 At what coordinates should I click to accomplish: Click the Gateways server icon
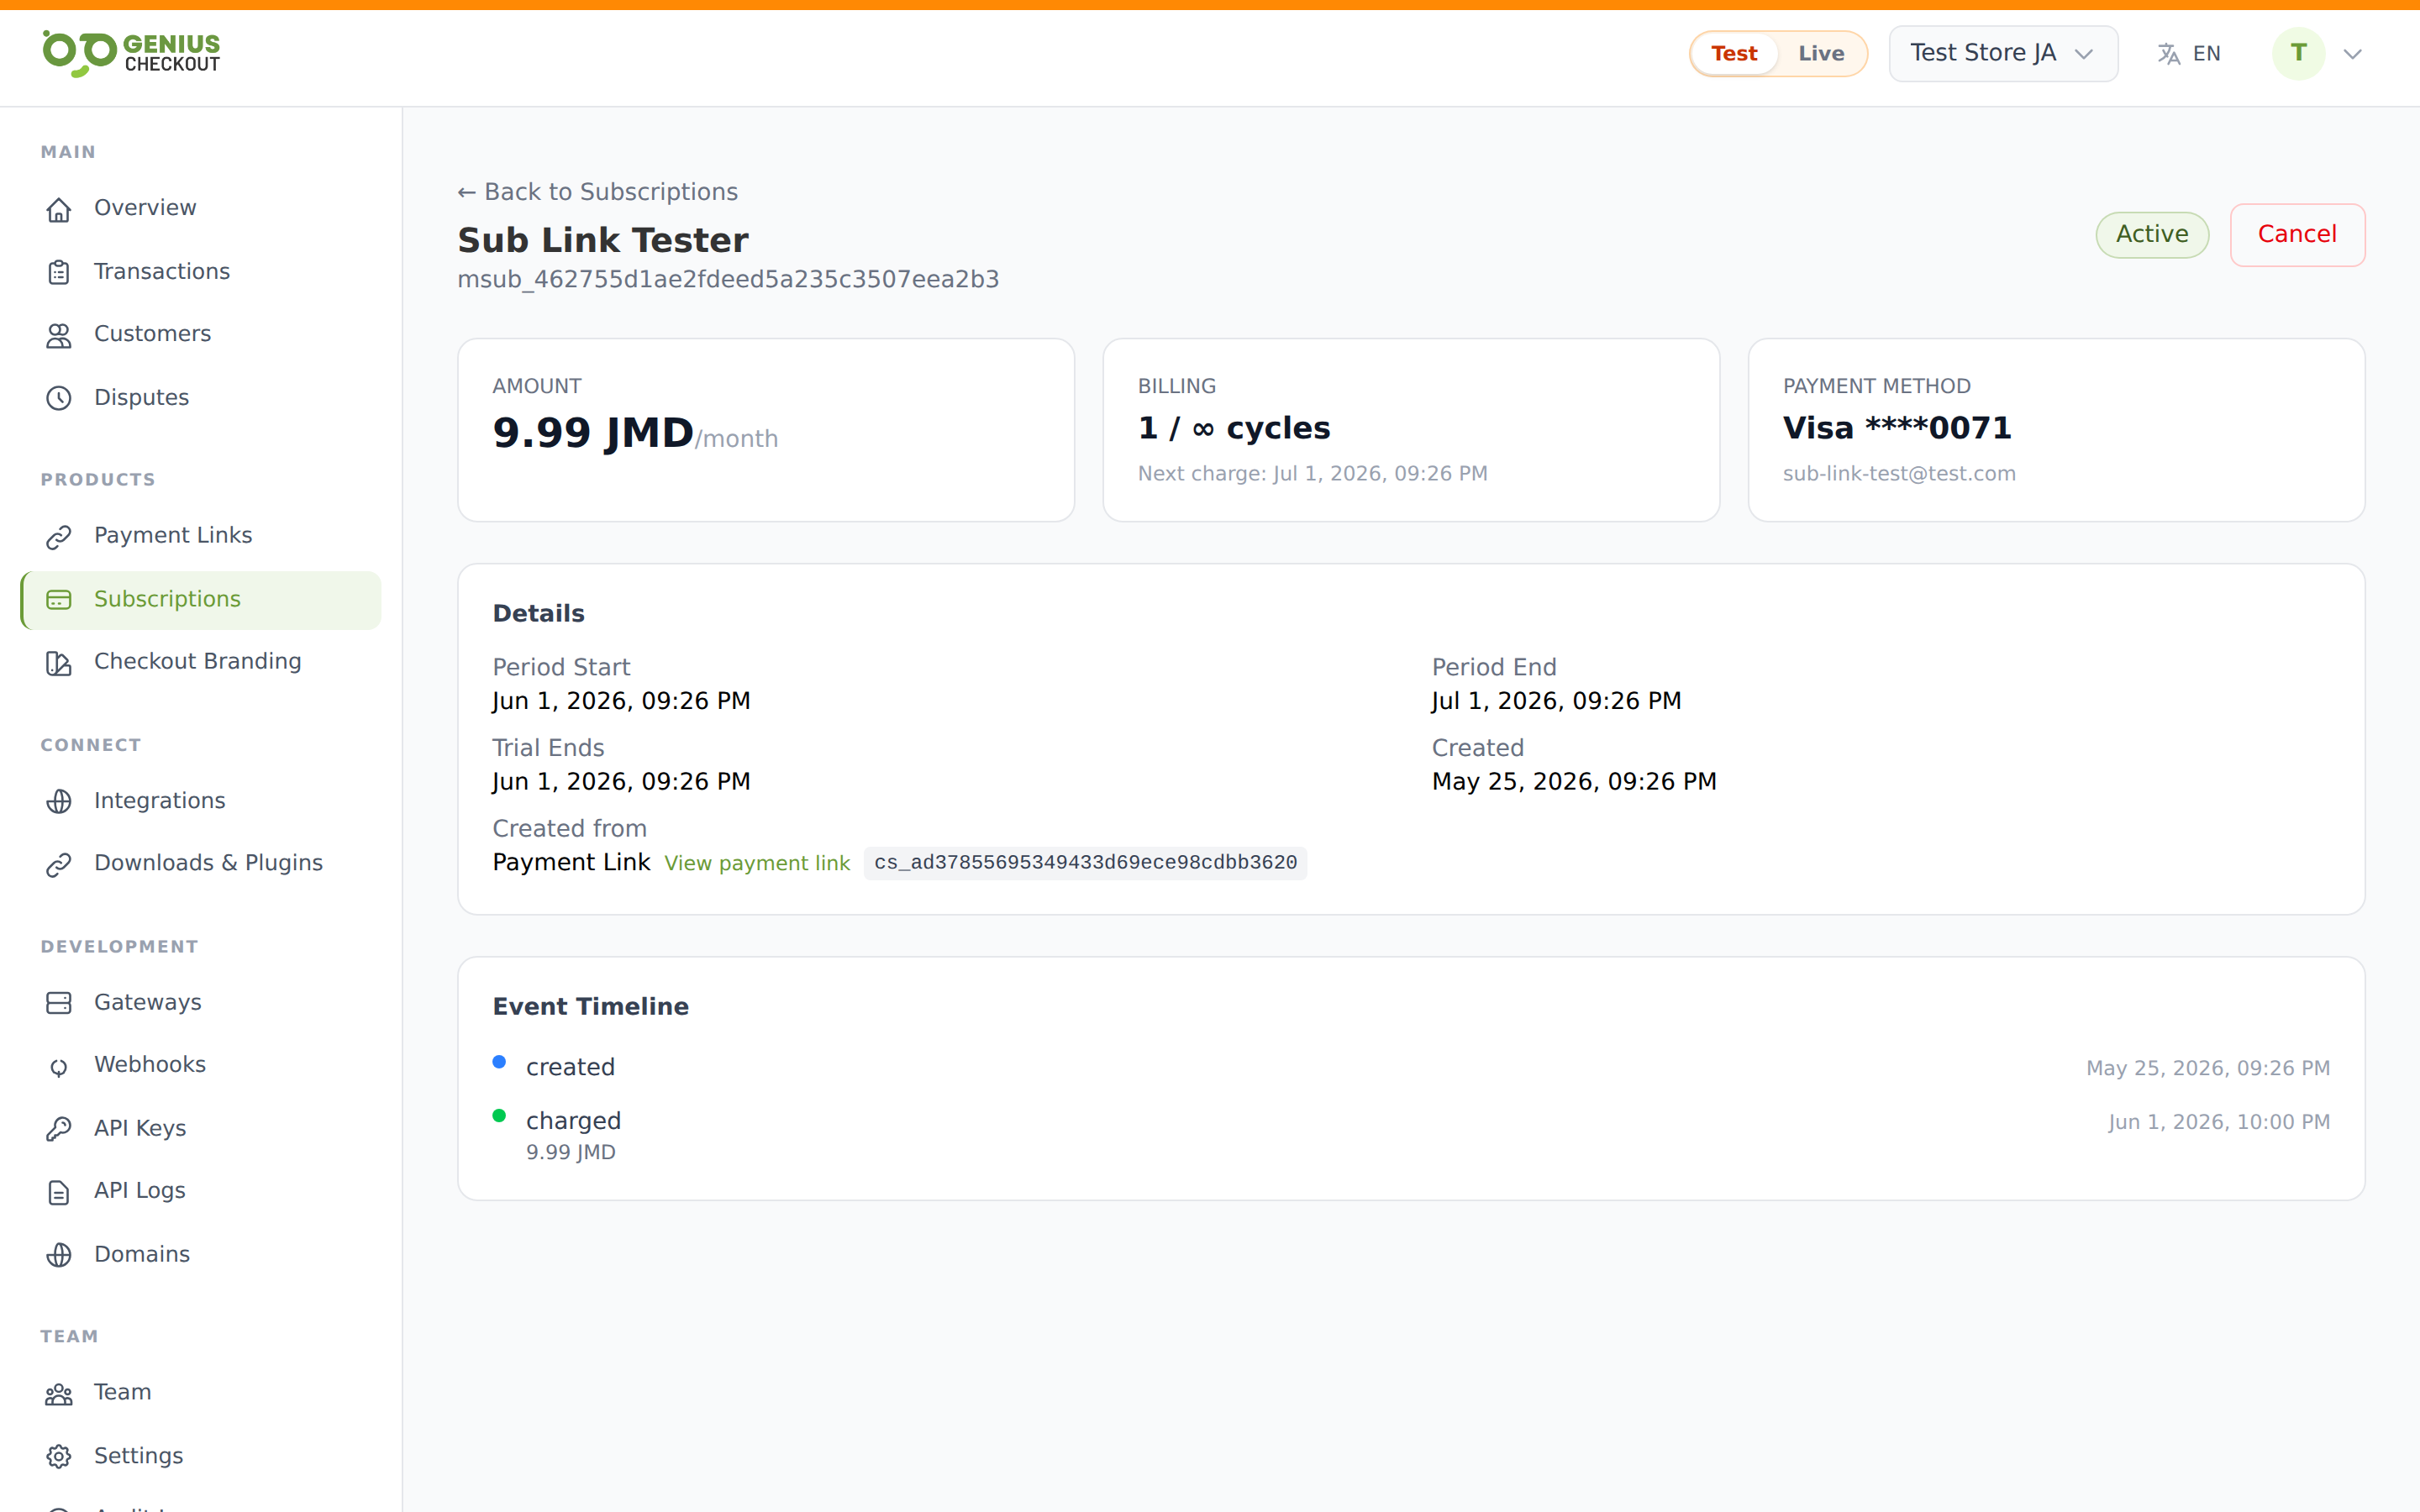pos(59,1003)
